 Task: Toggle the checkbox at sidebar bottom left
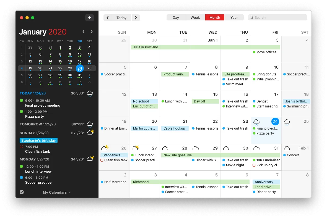(x=22, y=192)
